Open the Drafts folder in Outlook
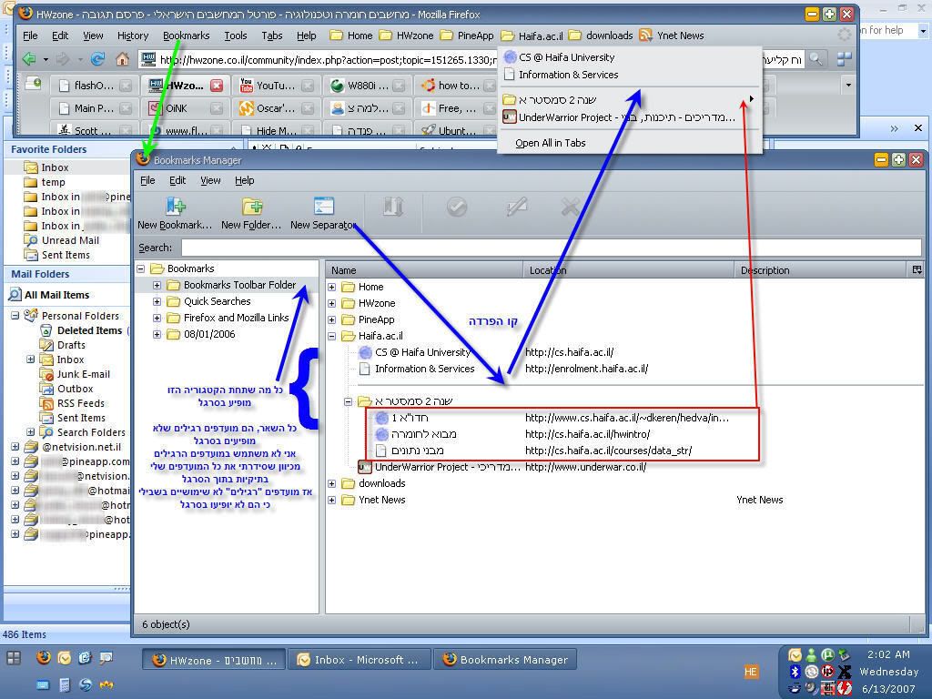The height and width of the screenshot is (699, 932). 63,345
